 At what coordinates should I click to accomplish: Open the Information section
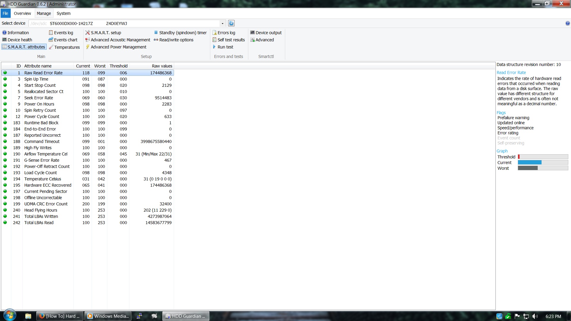(x=15, y=33)
